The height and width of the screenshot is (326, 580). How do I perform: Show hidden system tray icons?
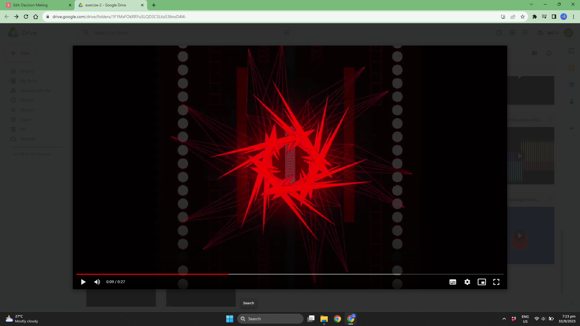(504, 319)
